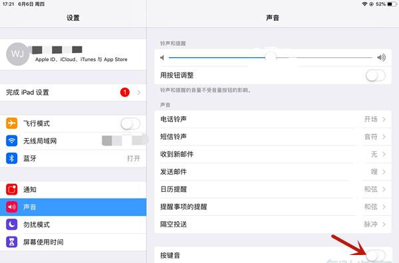
Task: Toggle the 按键音 keyboard clicks switch
Action: pos(375,255)
